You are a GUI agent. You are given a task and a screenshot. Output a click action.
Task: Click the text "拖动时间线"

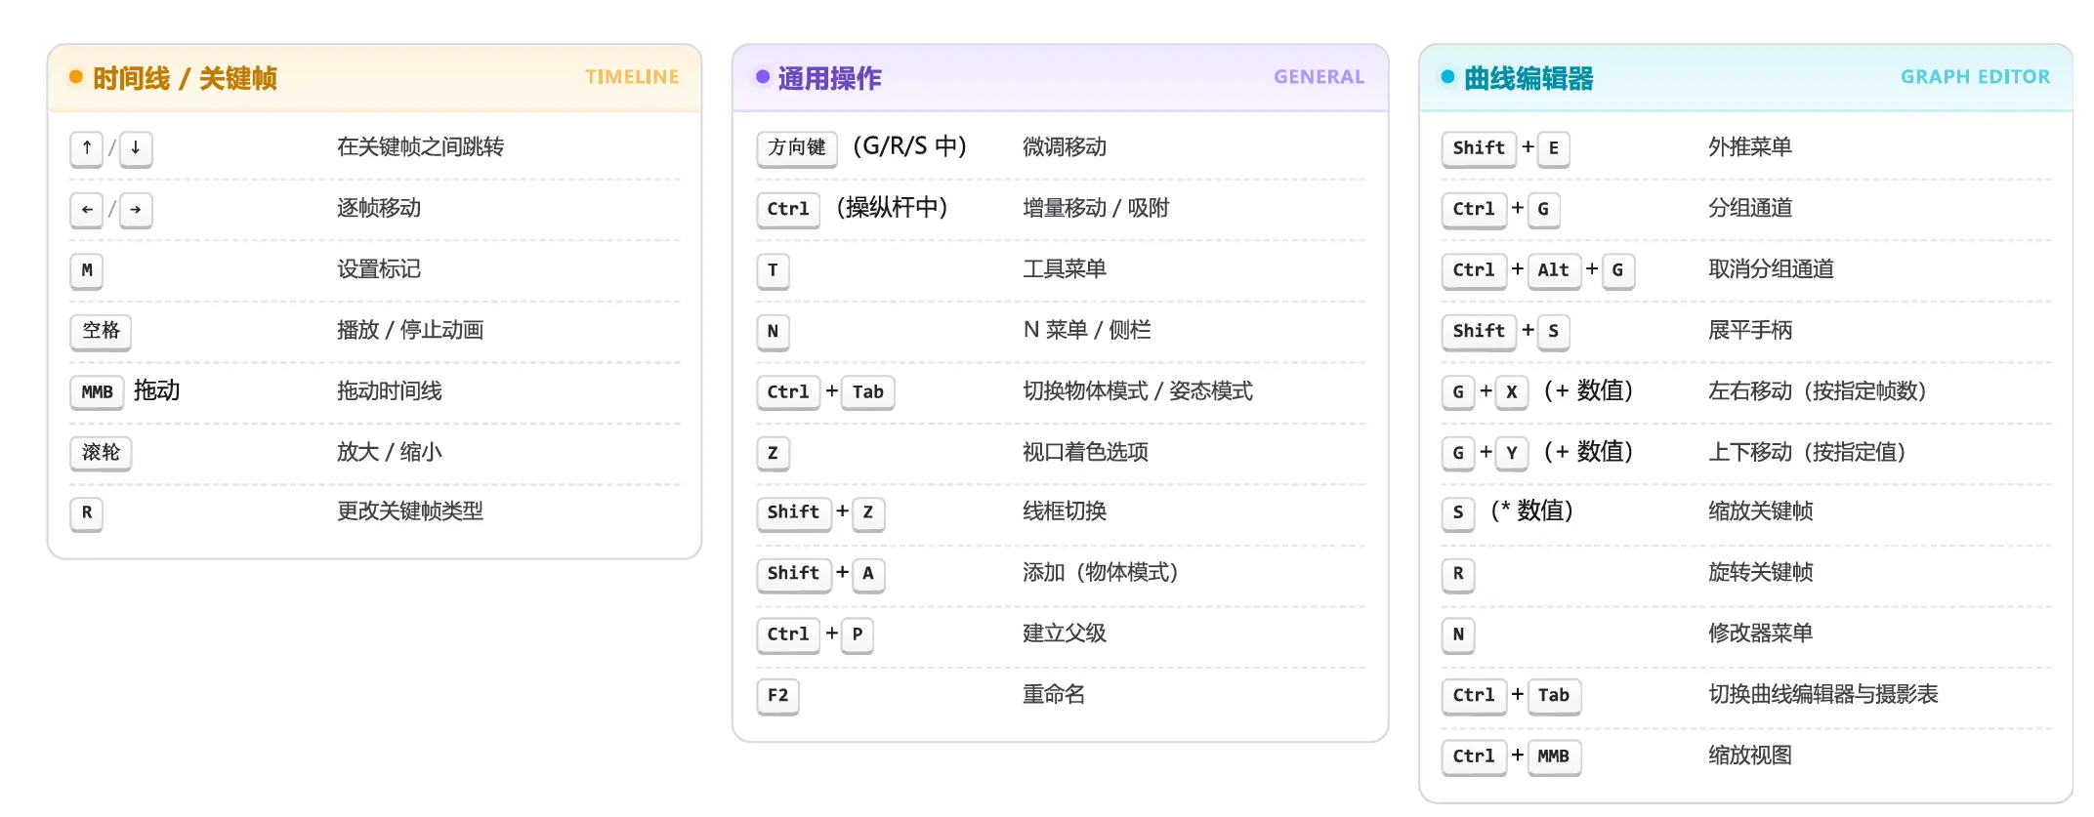coord(390,390)
